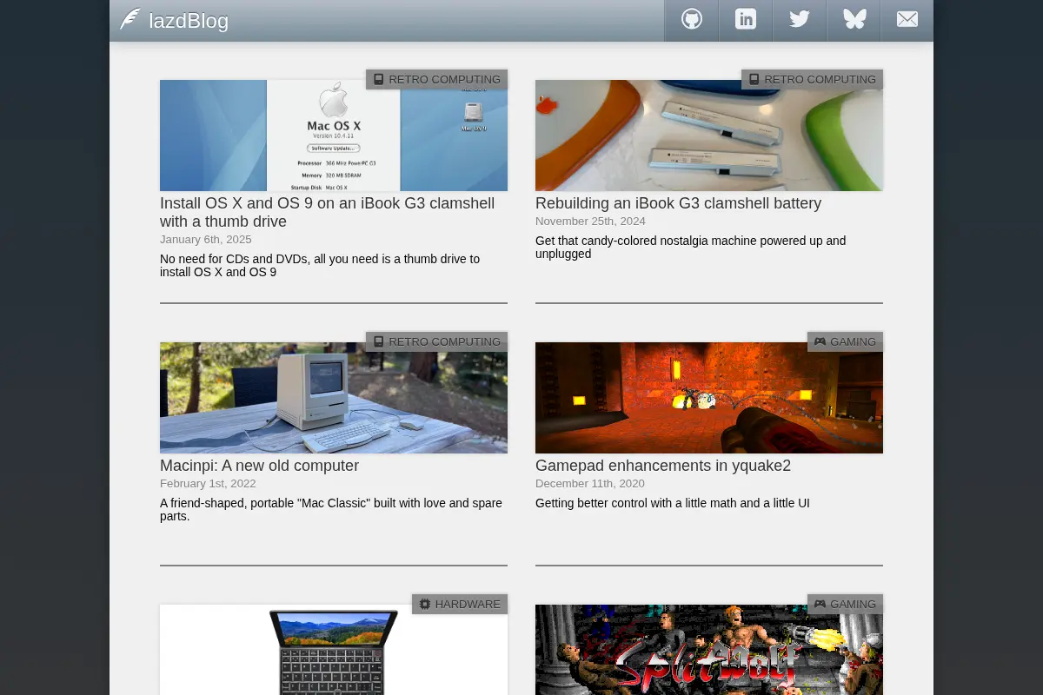1043x695 pixels.
Task: Filter by Gaming tag on SplitWolf post
Action: pos(845,604)
